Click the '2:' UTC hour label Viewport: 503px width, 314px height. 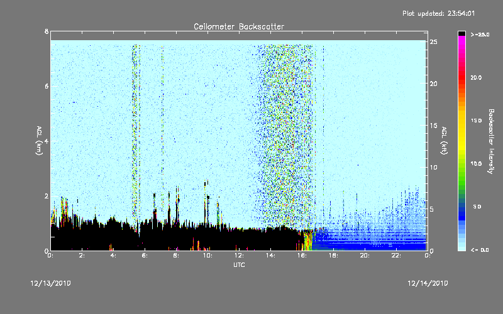[82, 256]
